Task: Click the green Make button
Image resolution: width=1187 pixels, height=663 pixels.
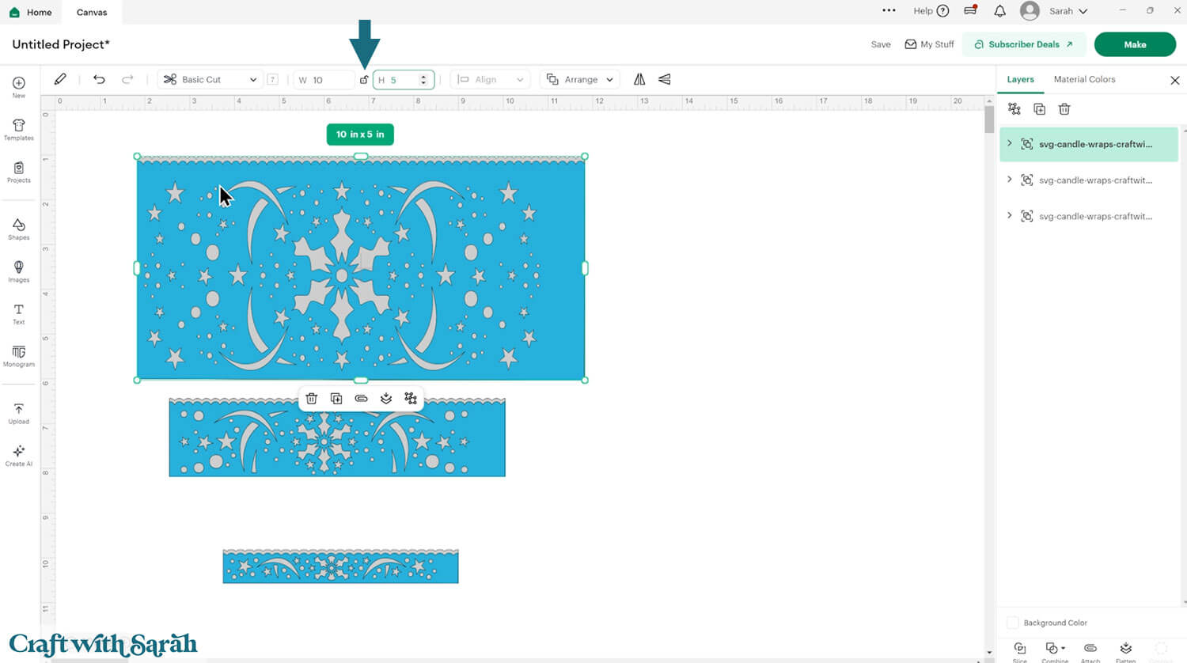Action: [x=1135, y=44]
